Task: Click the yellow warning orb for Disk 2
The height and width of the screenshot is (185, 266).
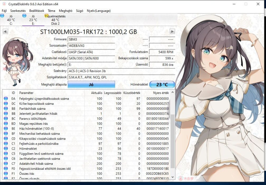Action: pos(47,16)
